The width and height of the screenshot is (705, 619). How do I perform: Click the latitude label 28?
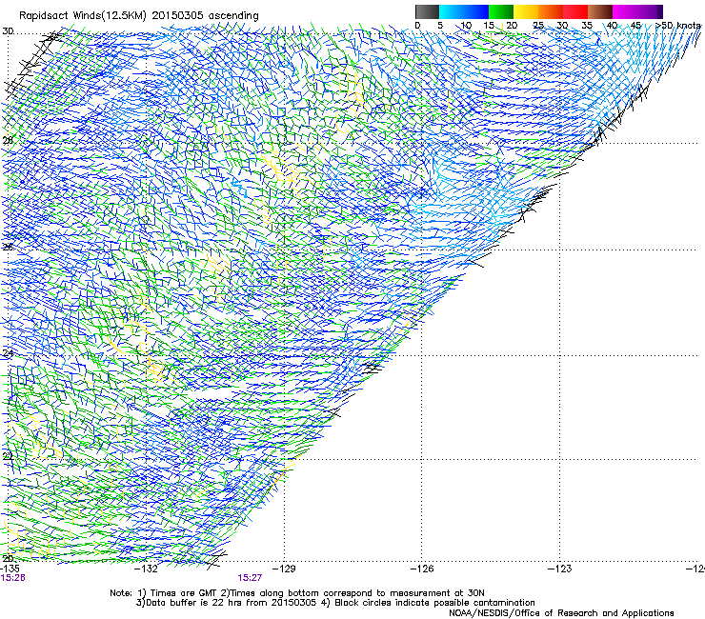(x=8, y=141)
